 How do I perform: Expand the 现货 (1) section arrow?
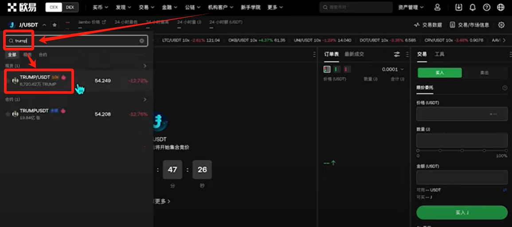tap(145, 66)
